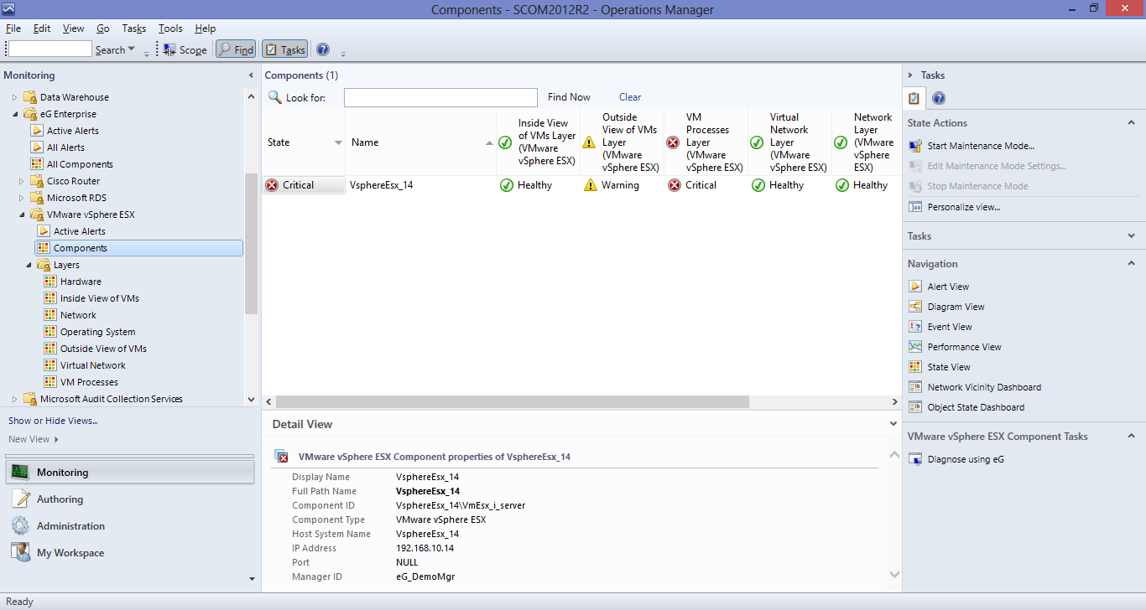
Task: Click the toolbar search text box
Action: pyautogui.click(x=49, y=49)
